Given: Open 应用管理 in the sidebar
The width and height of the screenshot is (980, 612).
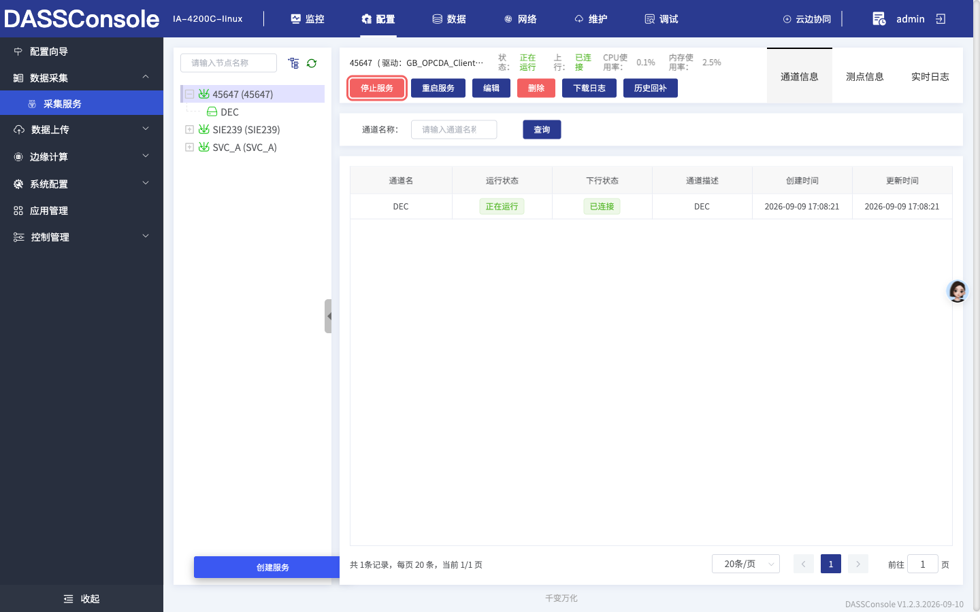Looking at the screenshot, I should tap(82, 211).
